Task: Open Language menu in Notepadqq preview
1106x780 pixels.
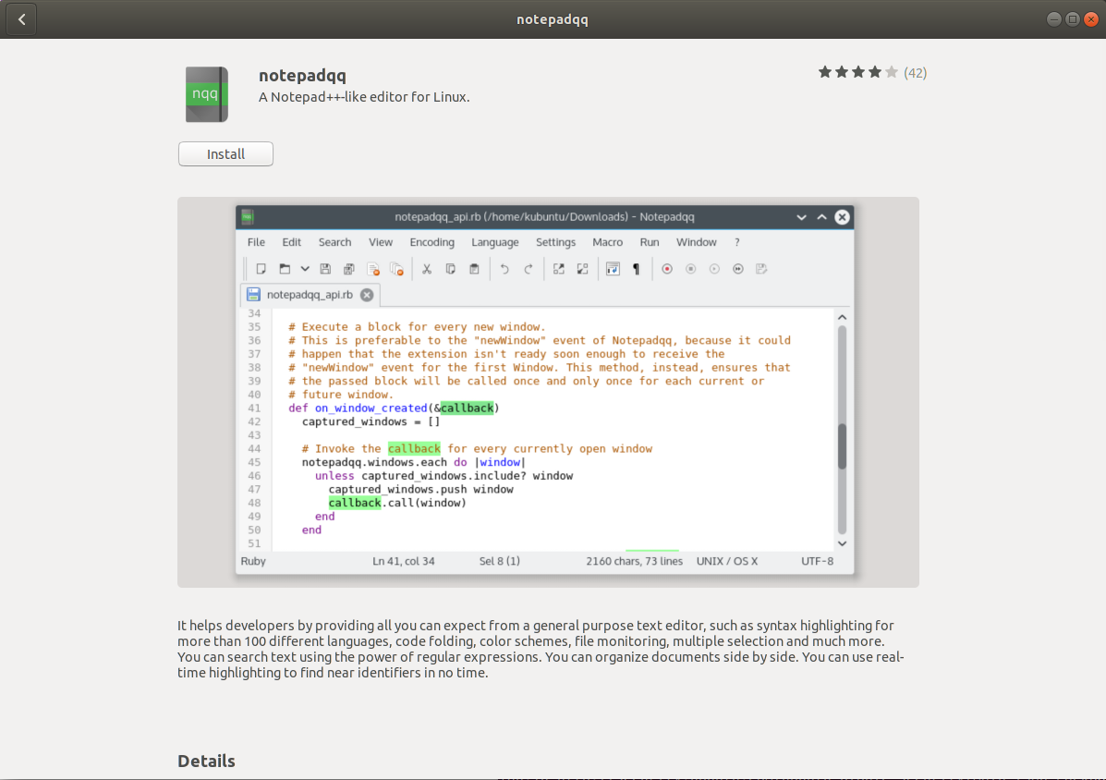Action: tap(494, 242)
